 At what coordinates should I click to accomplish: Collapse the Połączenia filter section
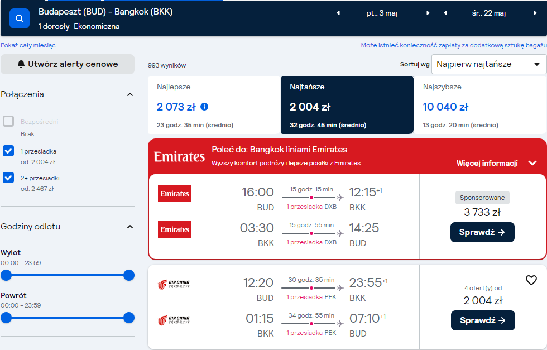click(x=129, y=94)
